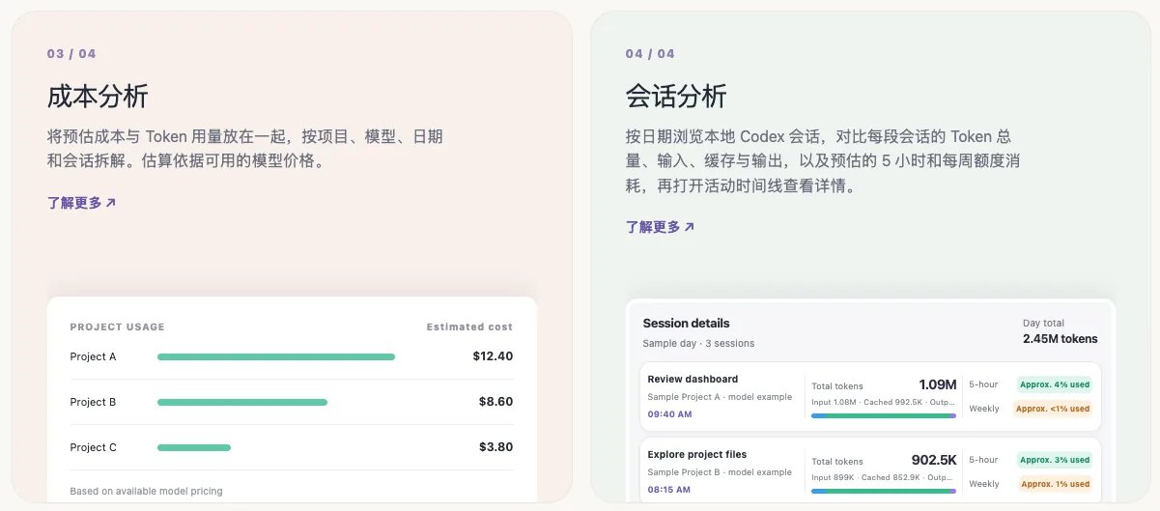Click the $8.60 estimated cost value
Viewport: 1160px width, 511px height.
click(495, 402)
